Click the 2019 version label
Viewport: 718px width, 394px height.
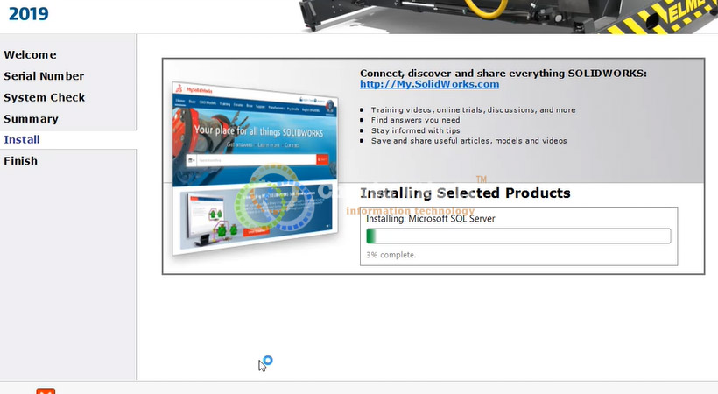[x=28, y=14]
